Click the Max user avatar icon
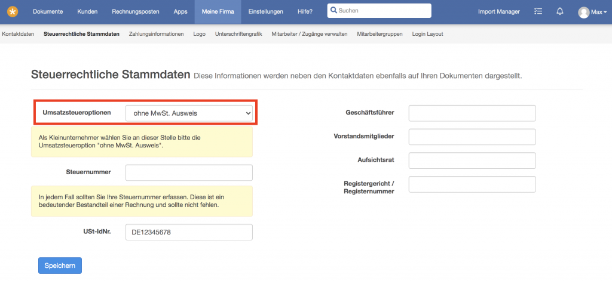Screen dimensions: 612x281 (x=583, y=13)
